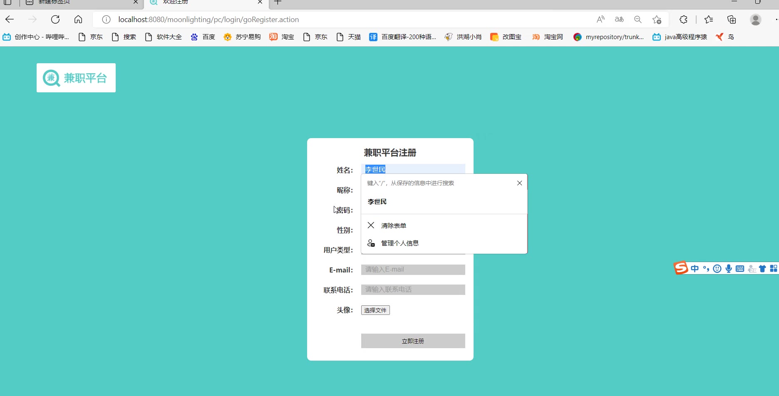
Task: Switch Sogou Chinese/English mode via 中
Action: [x=695, y=269]
